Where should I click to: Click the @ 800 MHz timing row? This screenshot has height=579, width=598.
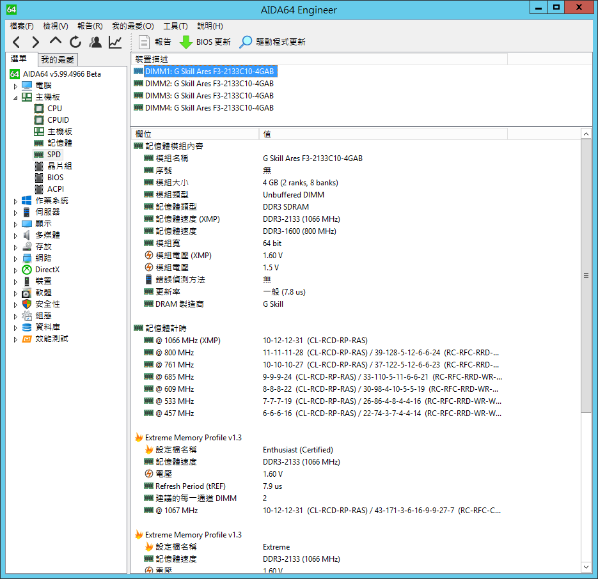319,353
